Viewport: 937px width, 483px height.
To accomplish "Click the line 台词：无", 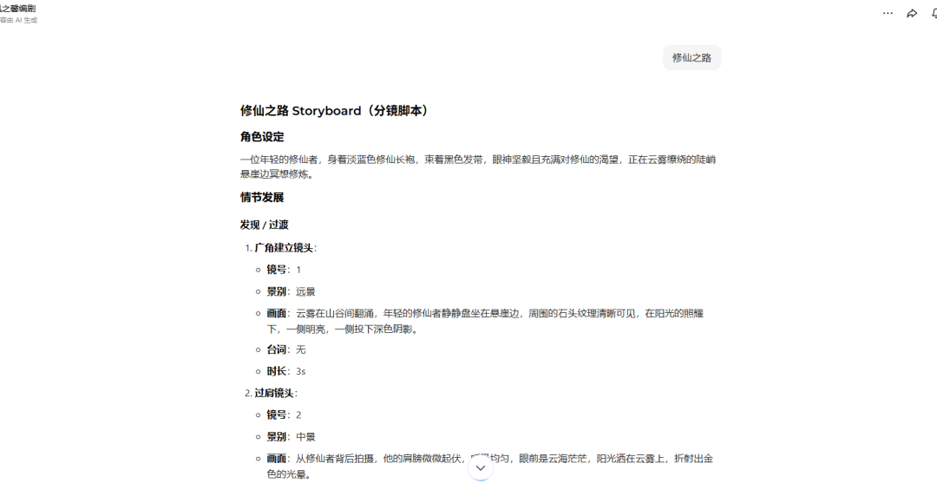I will [286, 349].
